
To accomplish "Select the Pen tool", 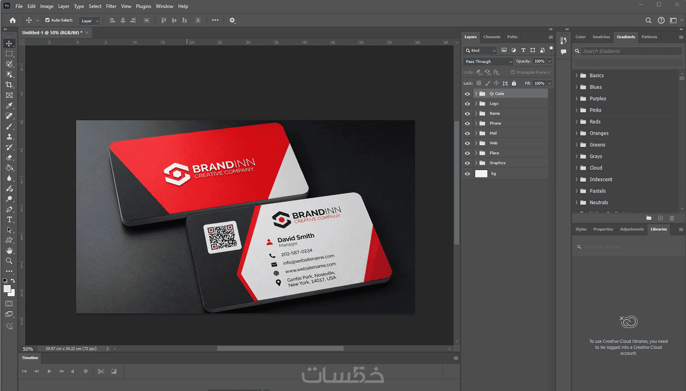I will click(9, 209).
